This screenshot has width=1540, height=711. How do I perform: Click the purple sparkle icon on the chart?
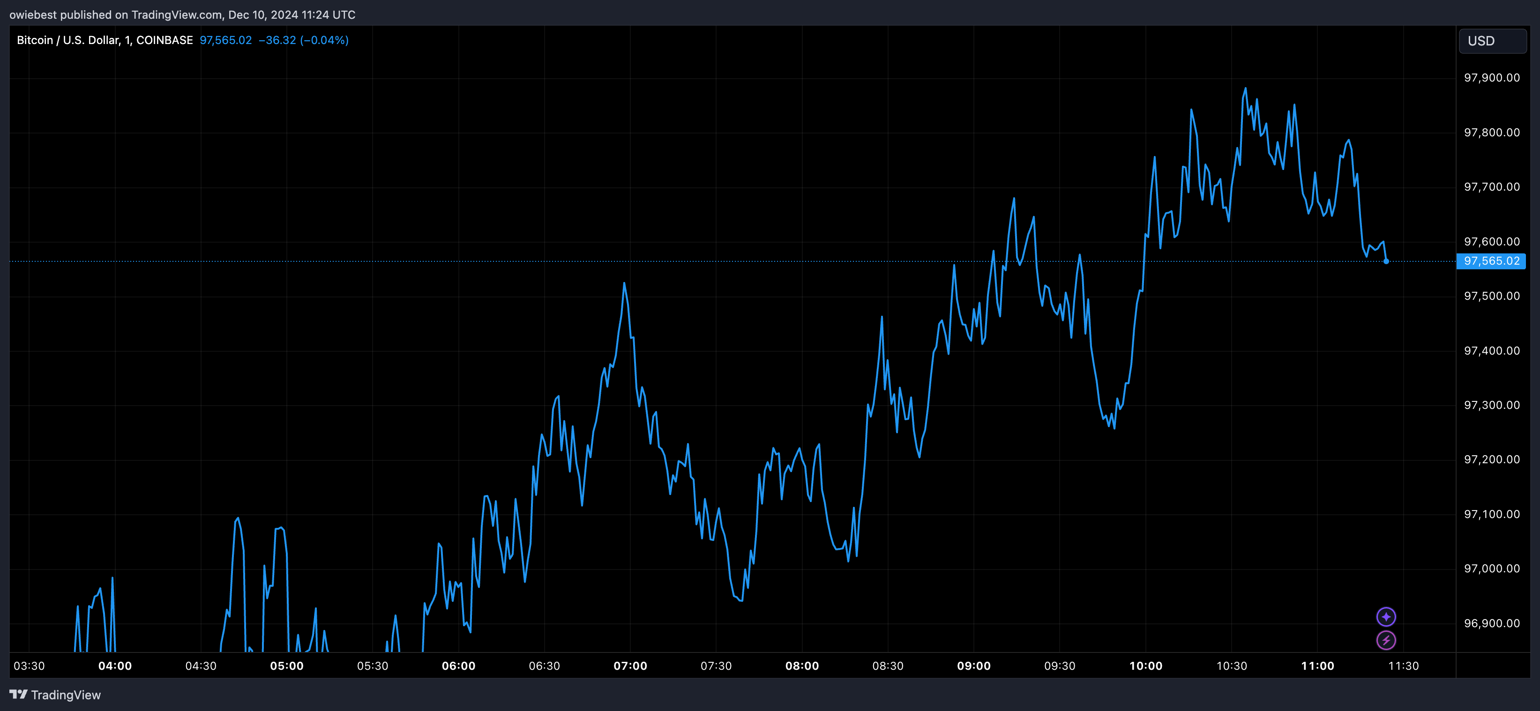[x=1386, y=616]
